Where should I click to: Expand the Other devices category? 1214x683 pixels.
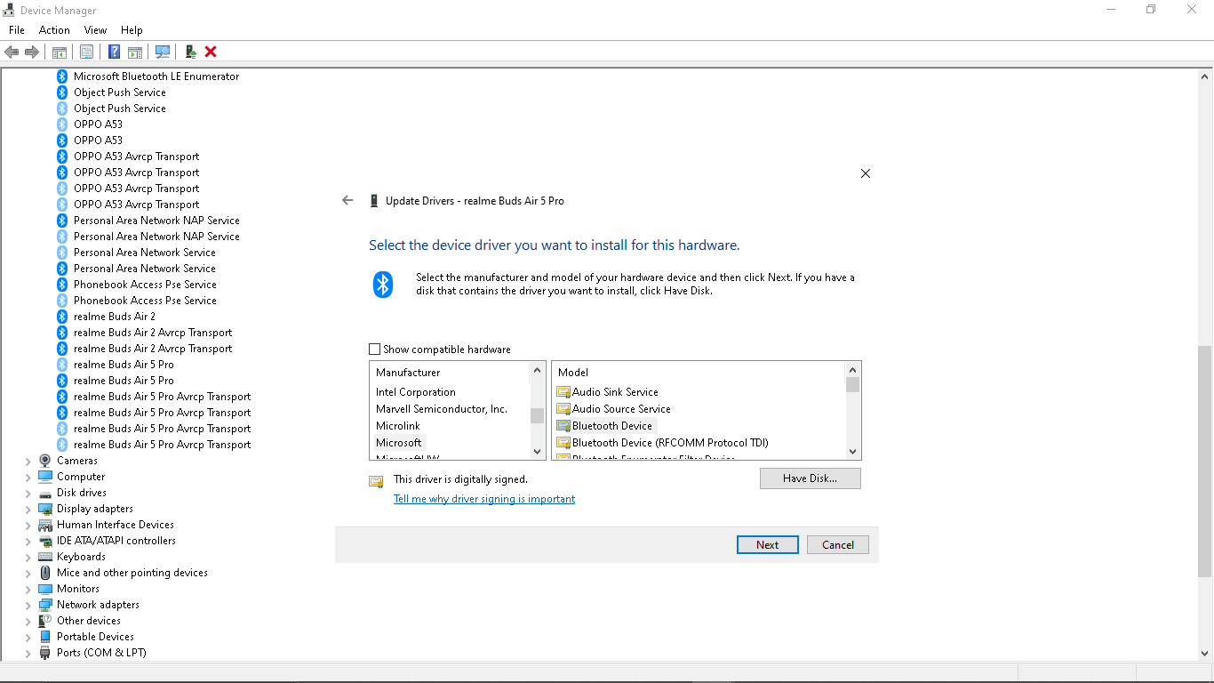pyautogui.click(x=28, y=620)
